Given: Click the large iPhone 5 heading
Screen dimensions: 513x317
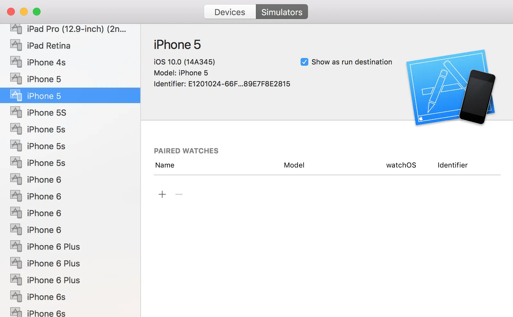Looking at the screenshot, I should pos(177,45).
